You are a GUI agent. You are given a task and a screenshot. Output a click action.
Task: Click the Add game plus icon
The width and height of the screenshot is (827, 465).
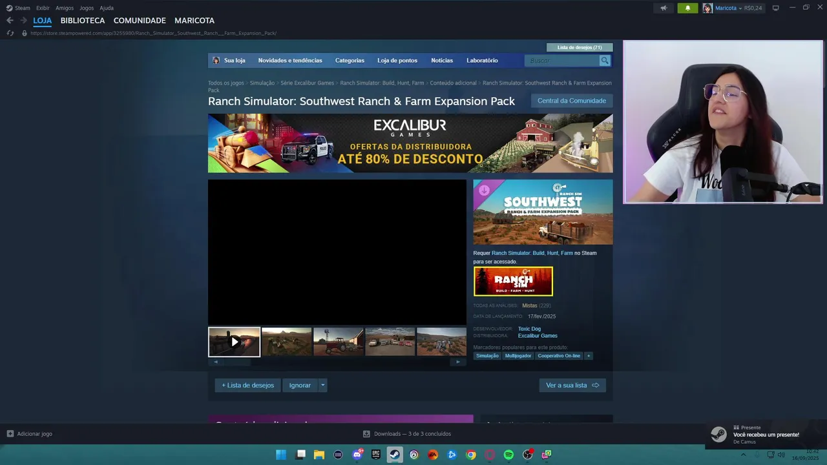point(10,433)
